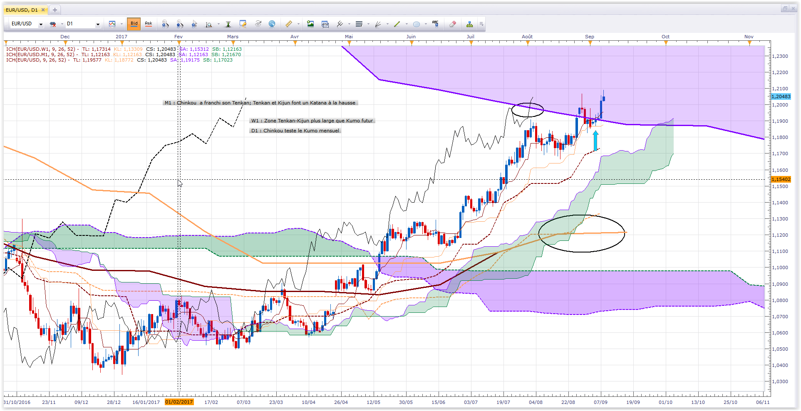Click the second magnifier scroll icon
Viewport: 801px width, 411px height.
point(180,24)
